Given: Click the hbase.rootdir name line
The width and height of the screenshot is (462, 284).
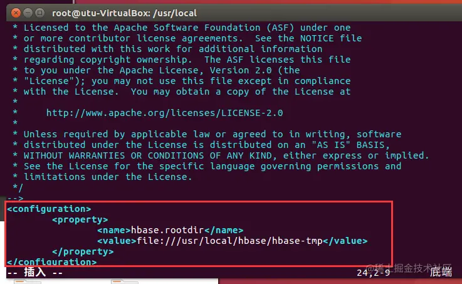Looking at the screenshot, I should click(171, 230).
